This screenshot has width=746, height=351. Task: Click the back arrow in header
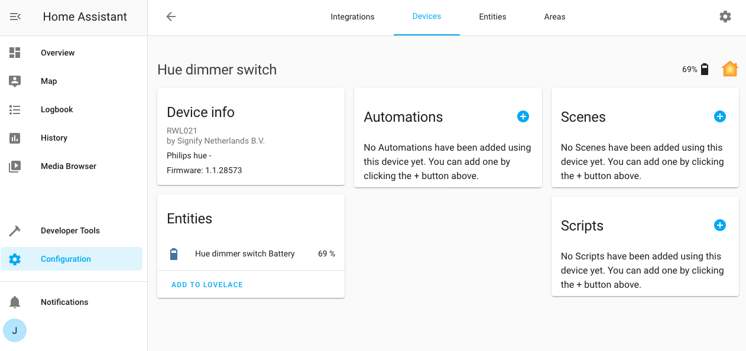(171, 17)
